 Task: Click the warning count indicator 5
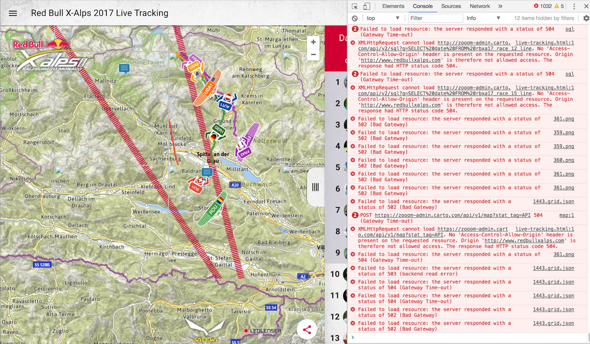pos(559,6)
